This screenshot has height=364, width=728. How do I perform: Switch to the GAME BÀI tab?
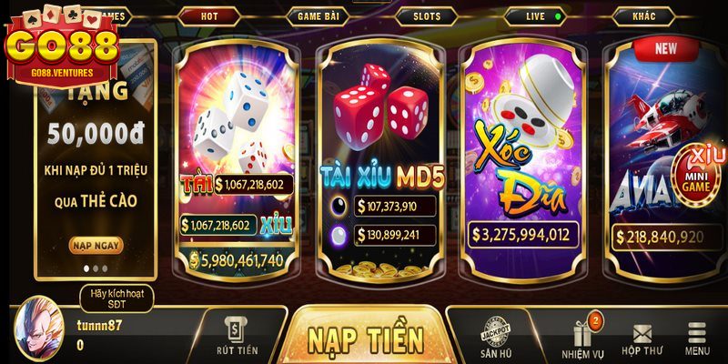pyautogui.click(x=318, y=16)
